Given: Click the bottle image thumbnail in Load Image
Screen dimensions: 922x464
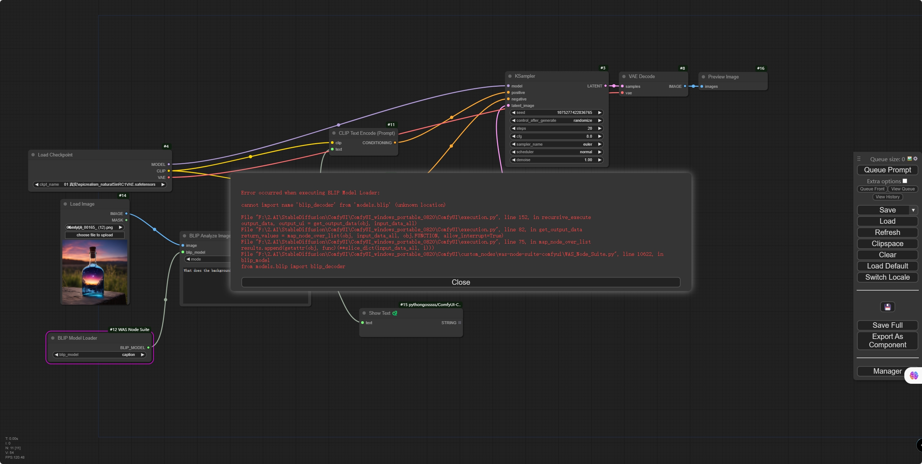Looking at the screenshot, I should (x=95, y=271).
